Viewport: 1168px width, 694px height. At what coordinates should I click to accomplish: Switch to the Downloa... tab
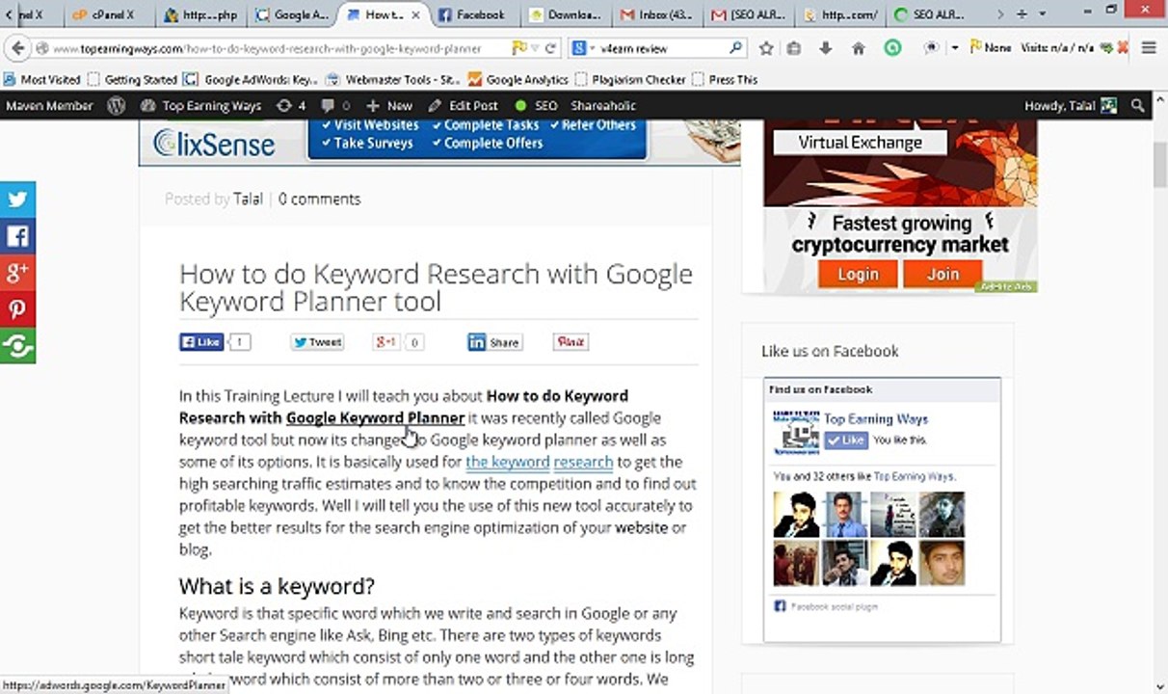click(x=567, y=14)
